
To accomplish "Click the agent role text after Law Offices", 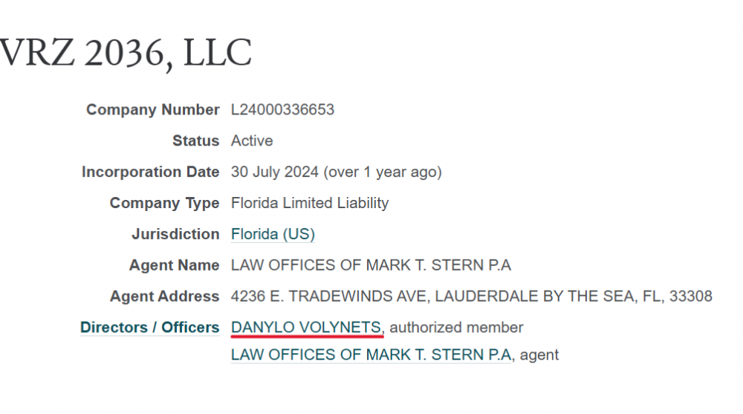I will coord(539,355).
